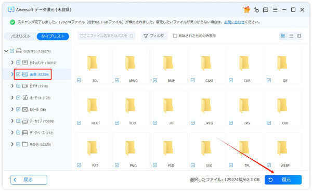This screenshot has width=312, height=191.
Task: Open the BMP folder
Action: [x=168, y=63]
